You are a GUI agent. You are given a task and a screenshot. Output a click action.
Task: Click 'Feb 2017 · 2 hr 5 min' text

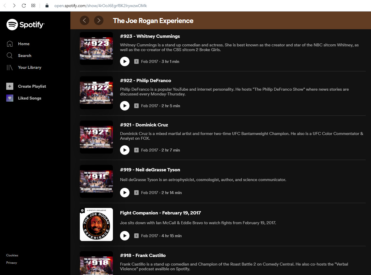coord(161,106)
